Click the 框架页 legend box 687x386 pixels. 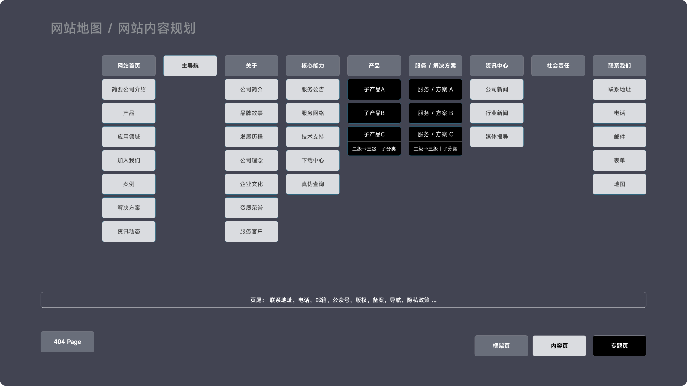(501, 346)
